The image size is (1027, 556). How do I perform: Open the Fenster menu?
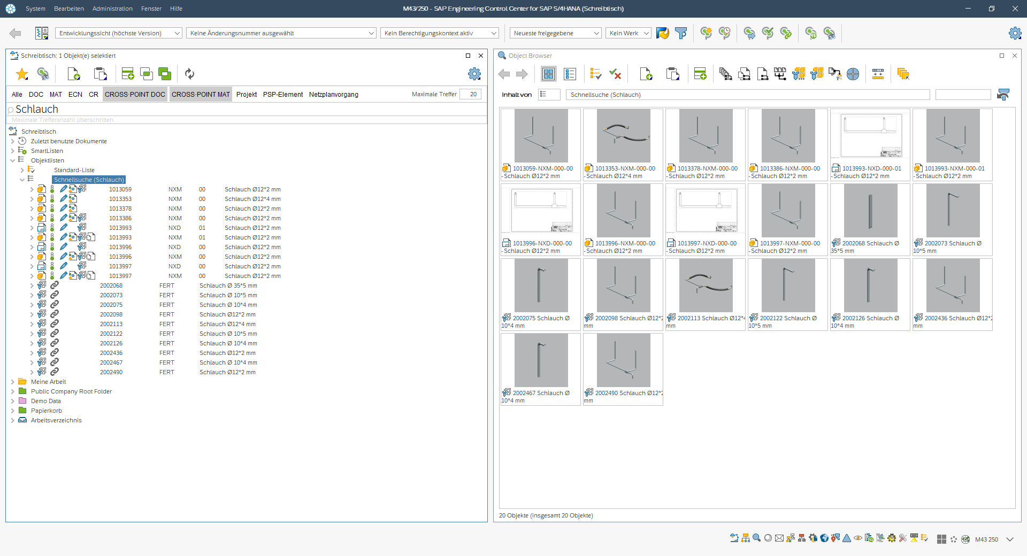[151, 9]
